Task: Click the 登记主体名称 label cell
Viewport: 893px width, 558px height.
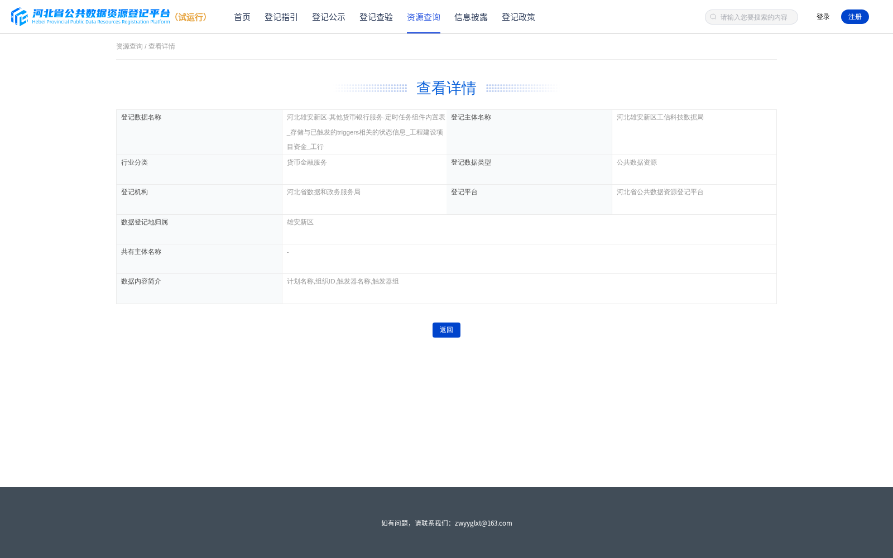Action: tap(529, 132)
